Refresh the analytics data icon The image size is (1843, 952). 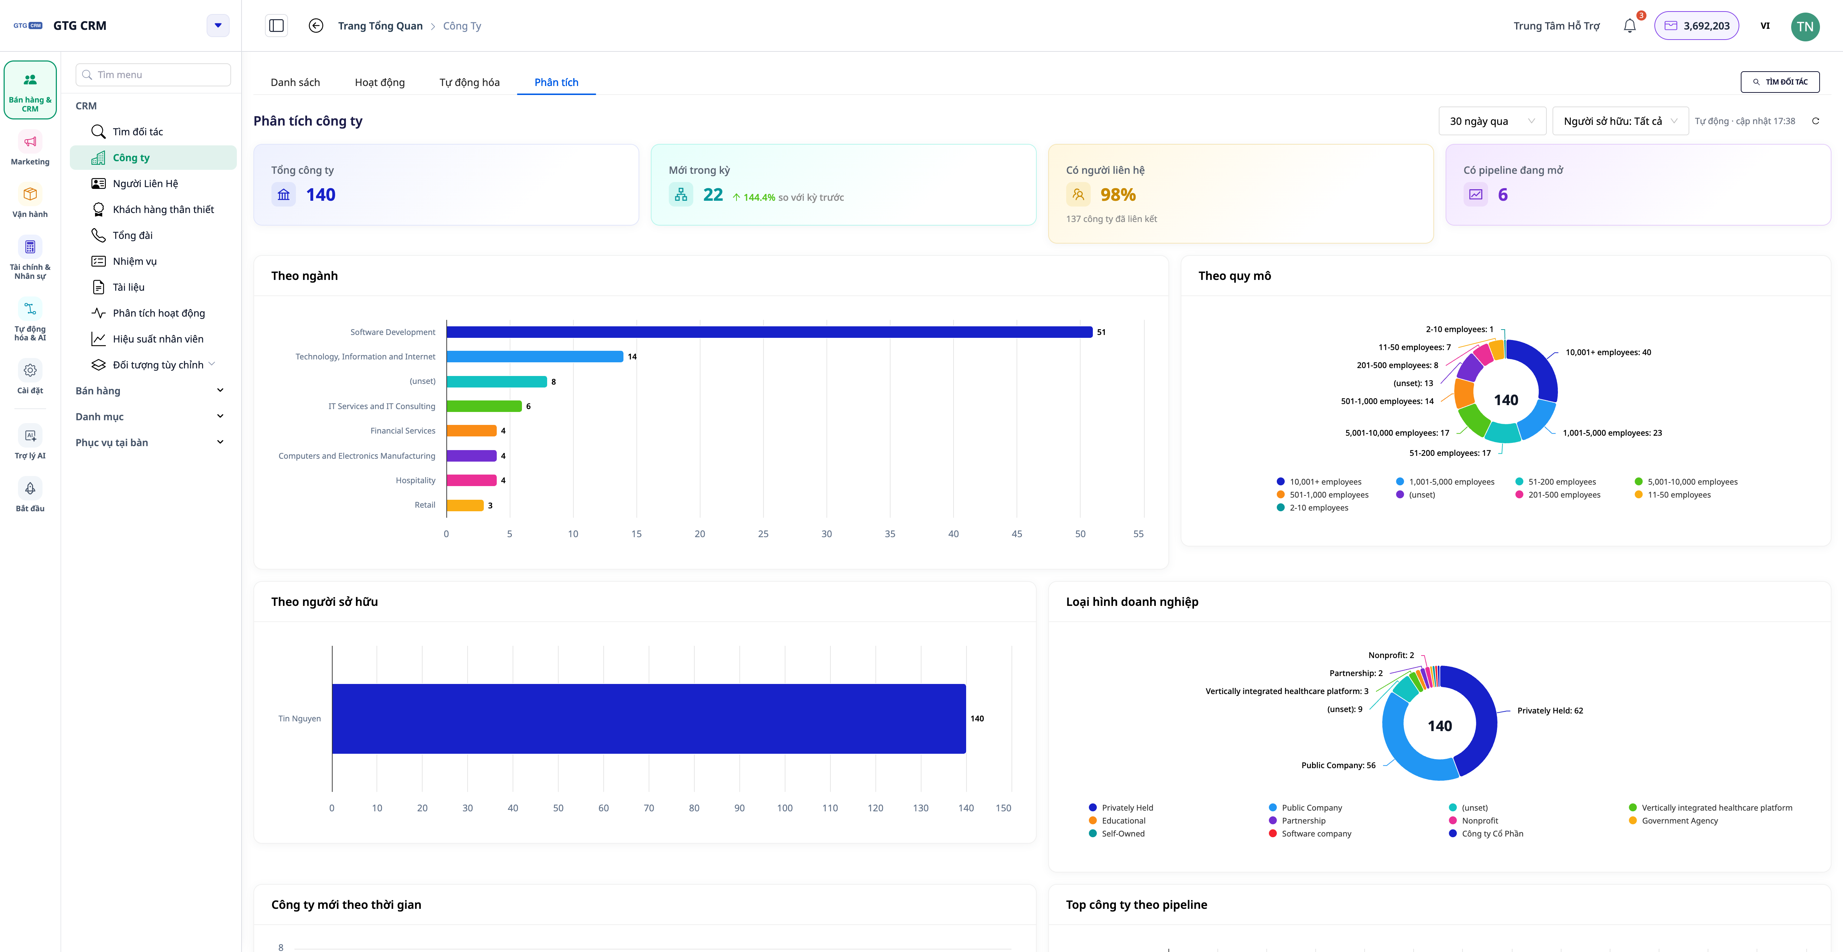point(1815,121)
